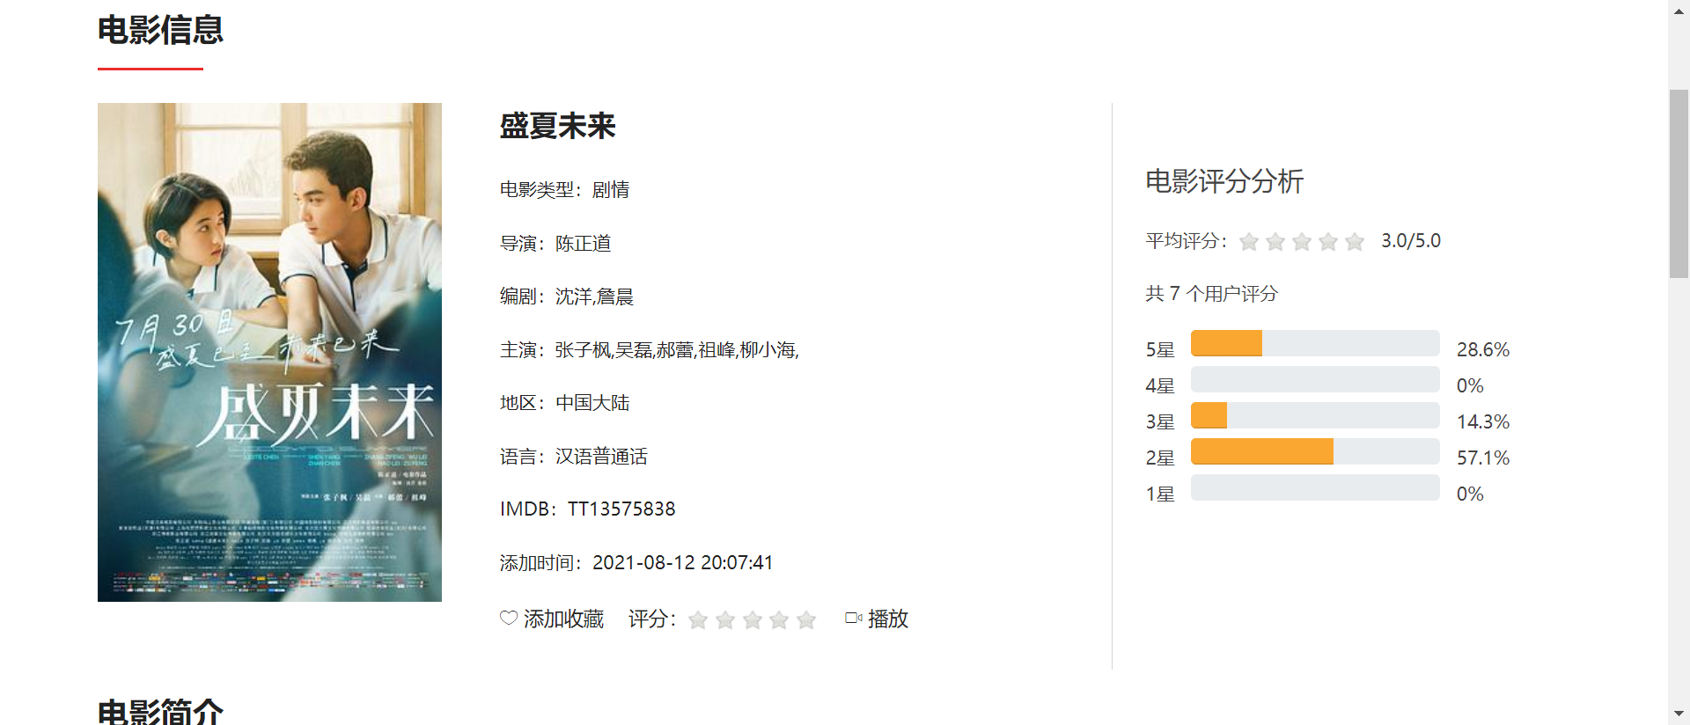This screenshot has height=725, width=1690.
Task: Click the heart icon for 添加收藏
Action: (508, 619)
